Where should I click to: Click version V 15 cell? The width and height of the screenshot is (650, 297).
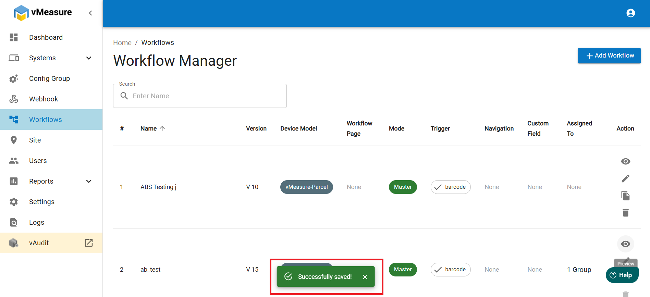pos(252,270)
